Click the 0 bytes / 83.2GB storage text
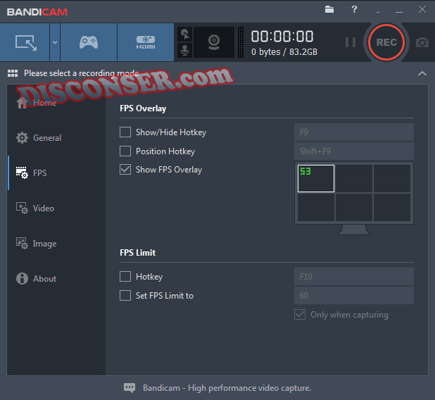 click(284, 52)
